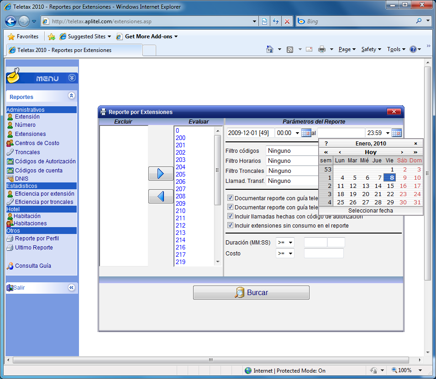The width and height of the screenshot is (436, 379).
Task: Open the Safety menu
Action: click(371, 49)
